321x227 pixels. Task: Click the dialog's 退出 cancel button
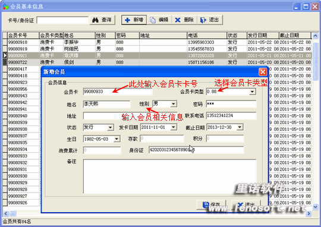246,204
